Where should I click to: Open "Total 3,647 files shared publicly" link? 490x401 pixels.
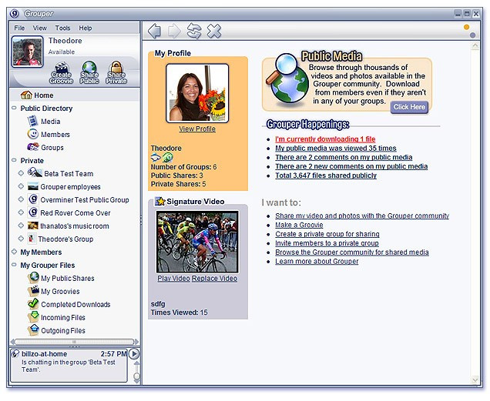click(326, 175)
